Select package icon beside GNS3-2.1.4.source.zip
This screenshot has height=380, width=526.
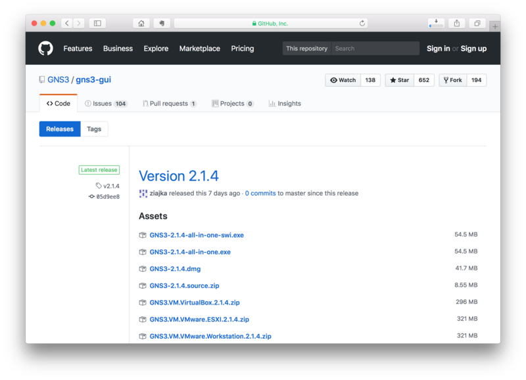point(143,285)
